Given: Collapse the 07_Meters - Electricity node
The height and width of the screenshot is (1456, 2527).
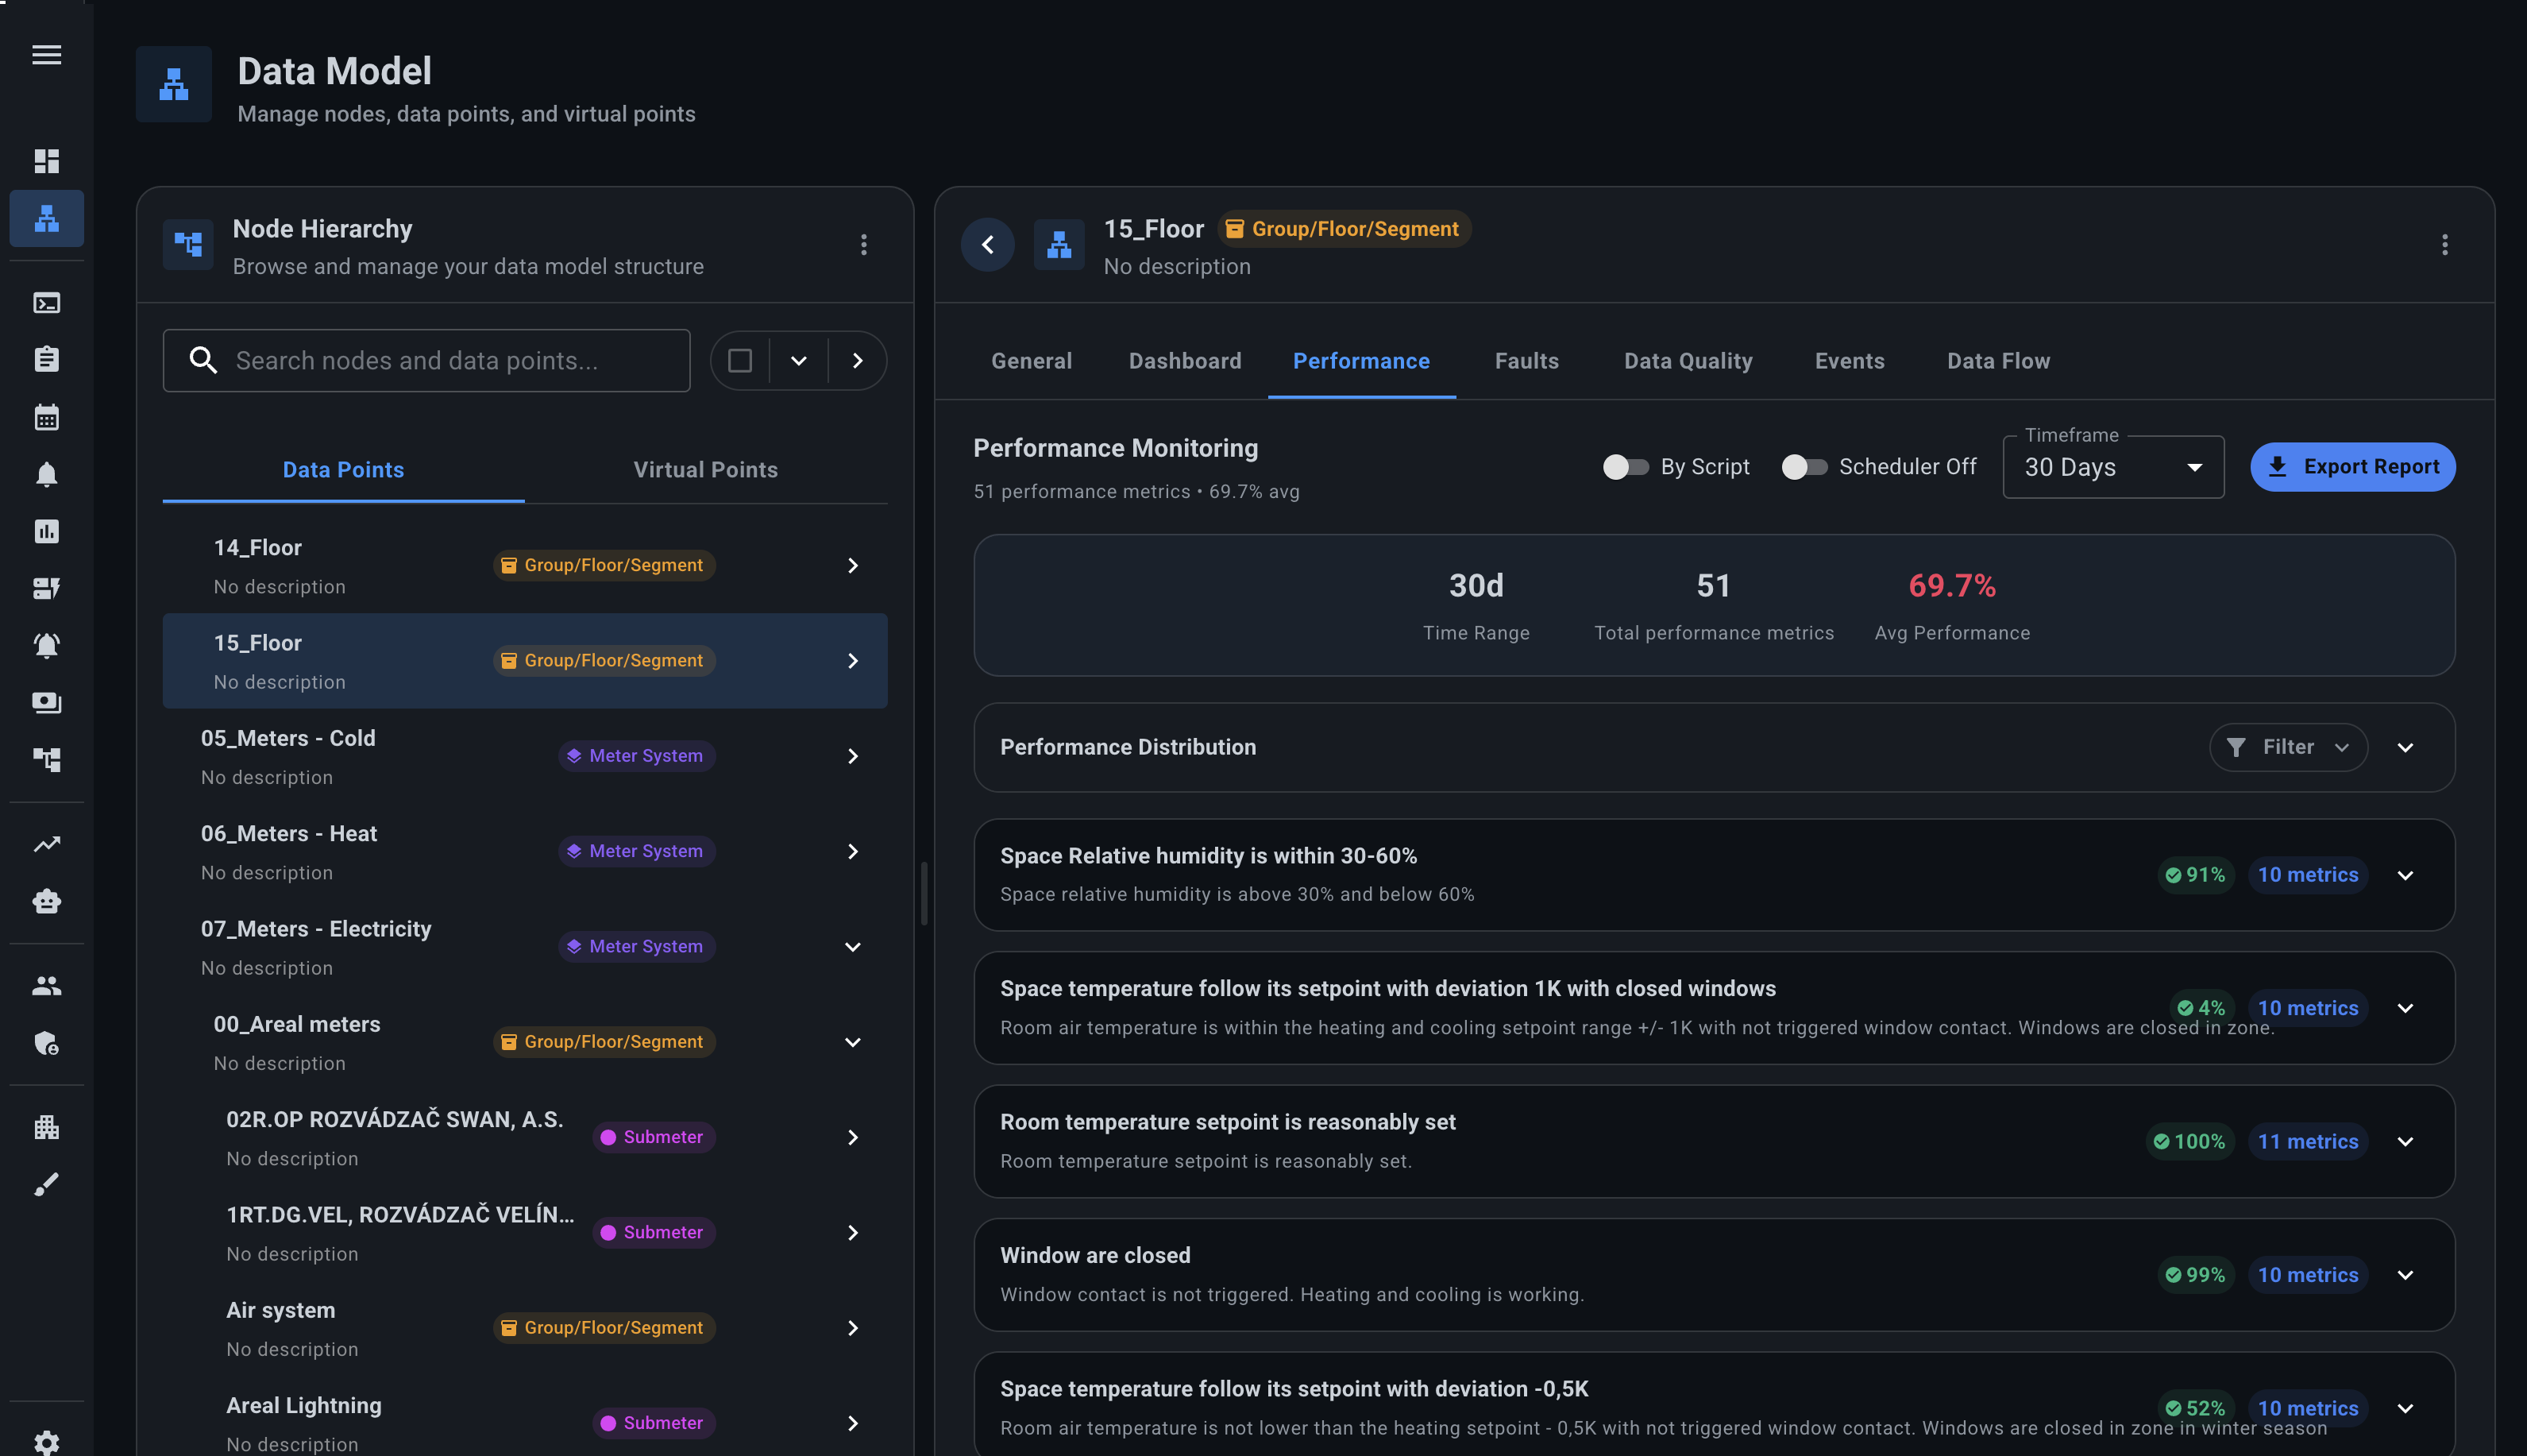Looking at the screenshot, I should (x=853, y=946).
